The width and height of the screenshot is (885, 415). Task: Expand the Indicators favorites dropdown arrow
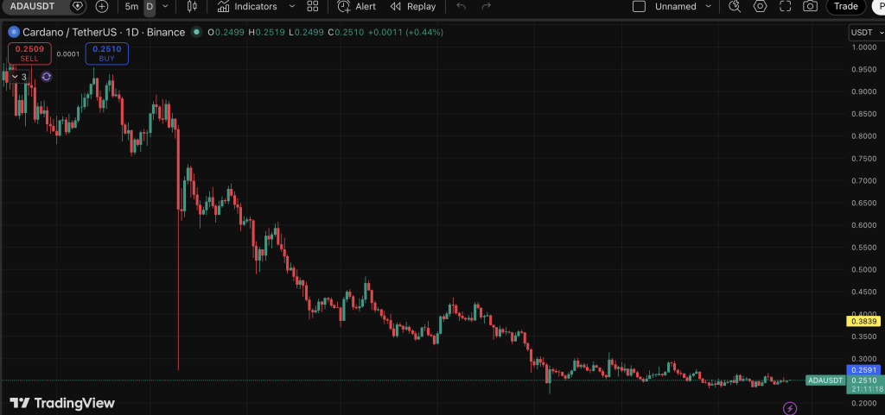[292, 7]
